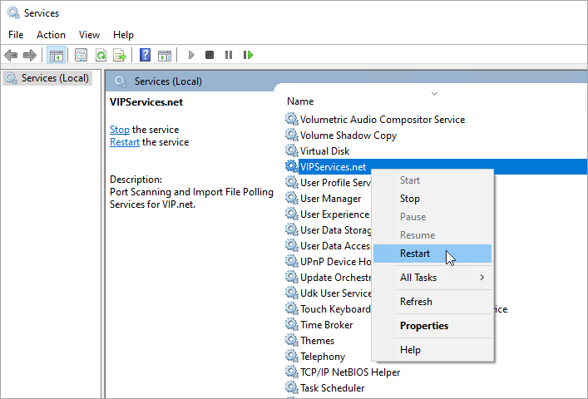Toggle Show/Hide Console Tree toolbar icon
Viewport: 588px width, 399px height.
tap(56, 56)
